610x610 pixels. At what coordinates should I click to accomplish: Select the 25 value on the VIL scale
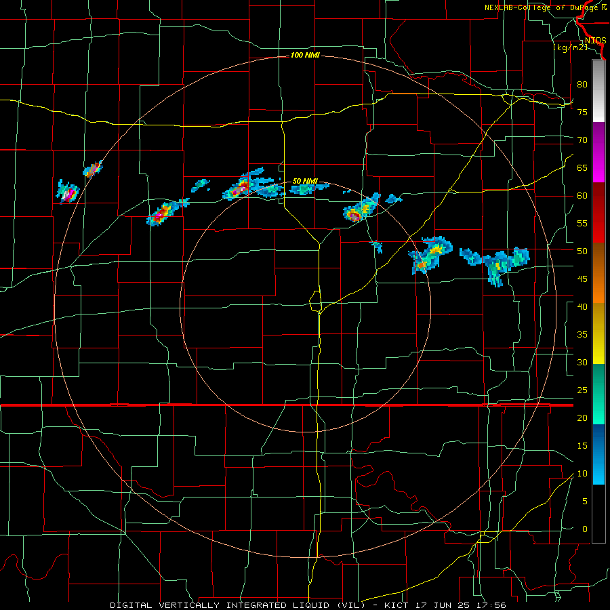[582, 390]
